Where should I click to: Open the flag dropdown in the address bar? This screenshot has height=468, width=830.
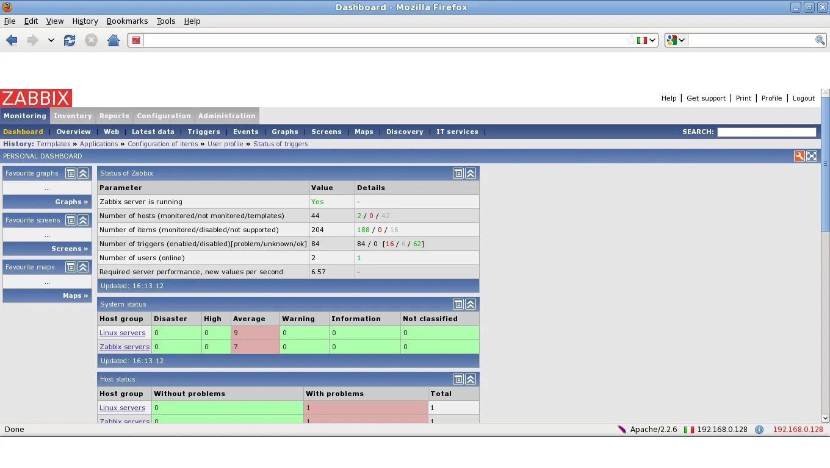(652, 40)
